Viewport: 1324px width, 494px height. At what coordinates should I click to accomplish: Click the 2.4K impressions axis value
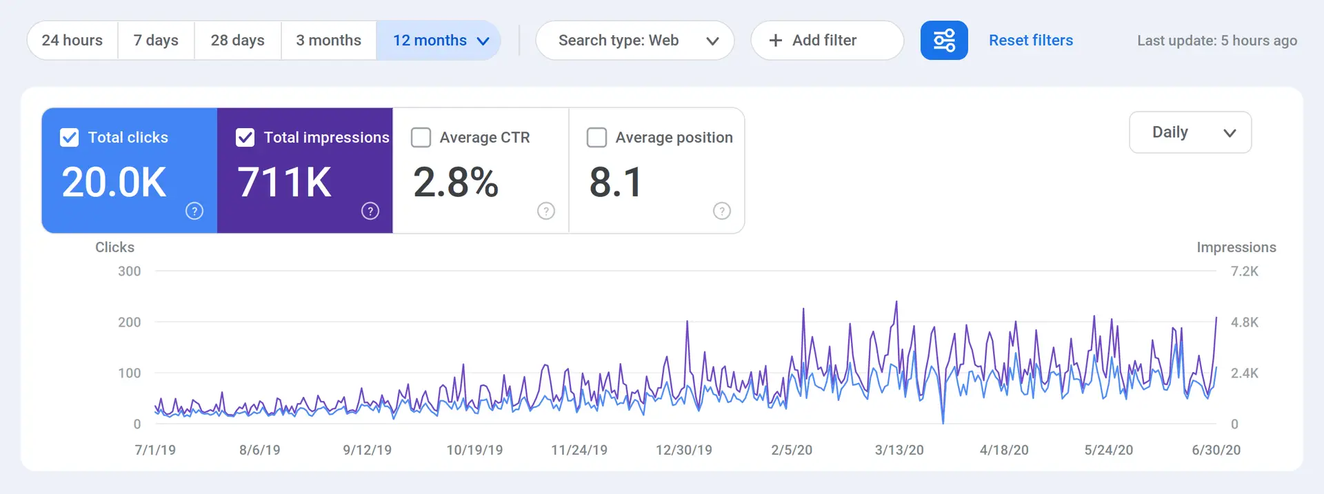click(x=1245, y=373)
